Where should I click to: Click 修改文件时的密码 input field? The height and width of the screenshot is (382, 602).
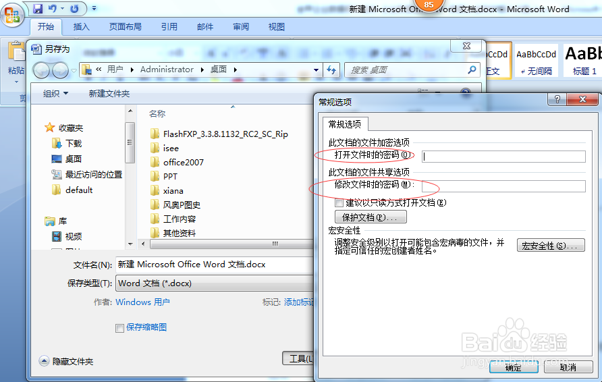tap(503, 186)
